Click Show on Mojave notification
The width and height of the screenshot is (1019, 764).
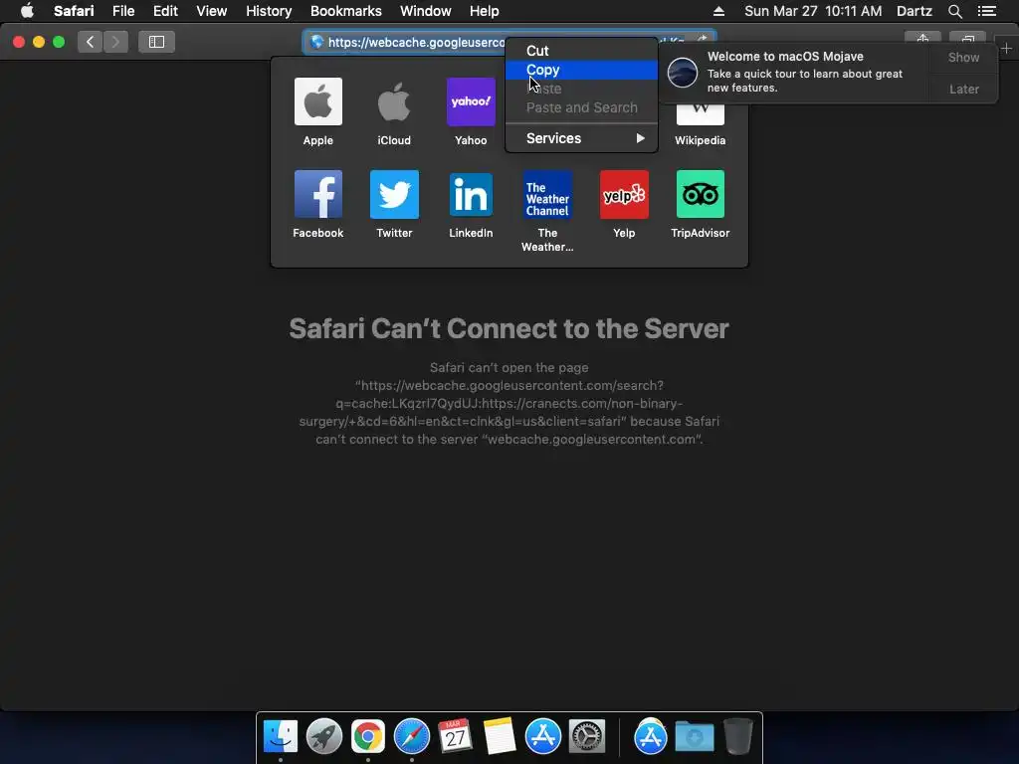(963, 57)
